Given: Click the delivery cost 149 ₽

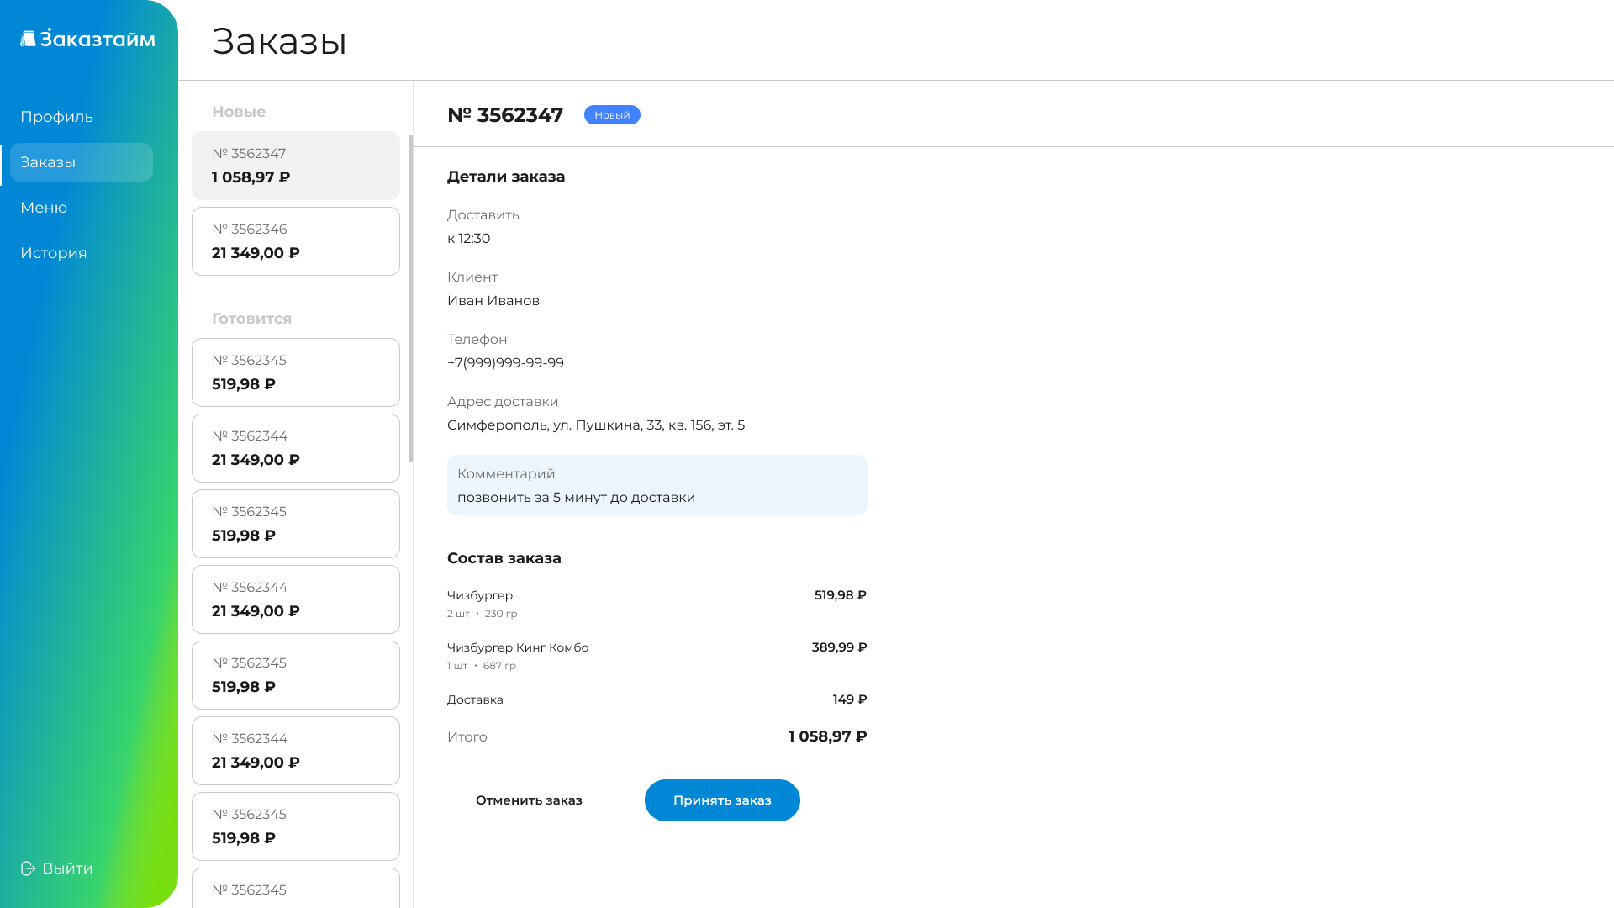Looking at the screenshot, I should pos(850,699).
